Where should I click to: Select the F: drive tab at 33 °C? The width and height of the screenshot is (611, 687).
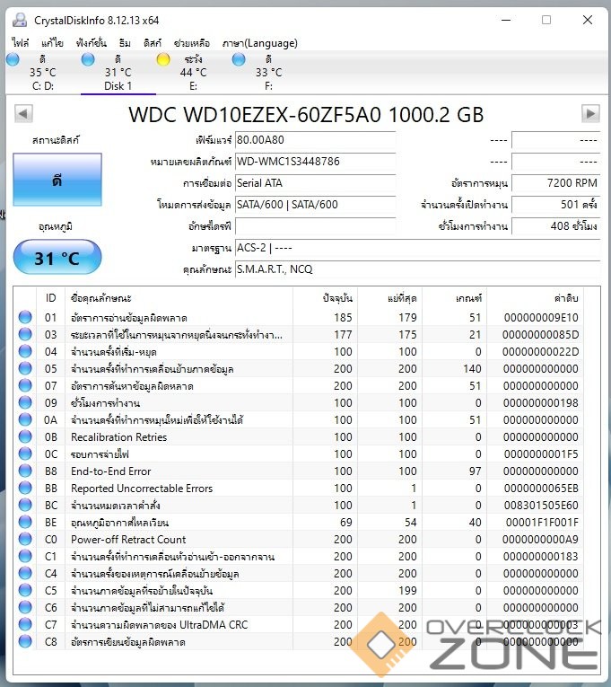click(269, 73)
